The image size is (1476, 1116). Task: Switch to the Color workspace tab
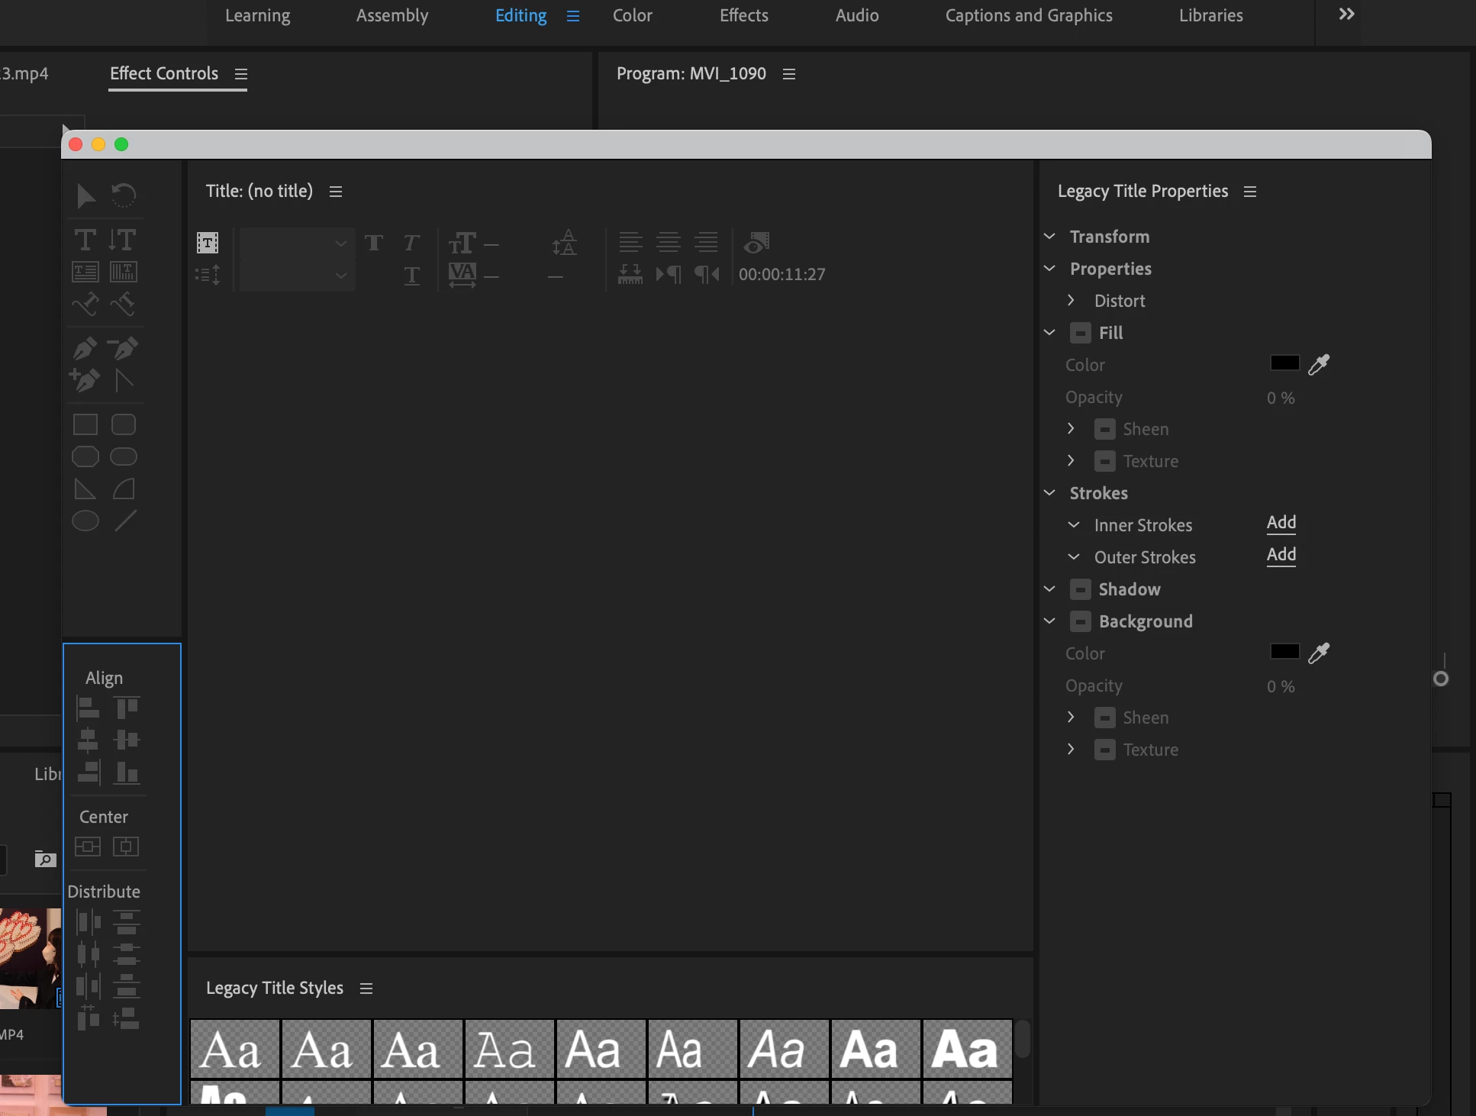click(632, 15)
